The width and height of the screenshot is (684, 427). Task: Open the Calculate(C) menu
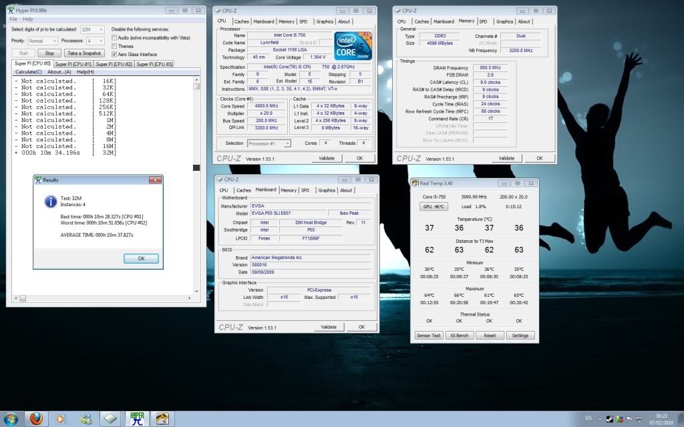tap(29, 72)
